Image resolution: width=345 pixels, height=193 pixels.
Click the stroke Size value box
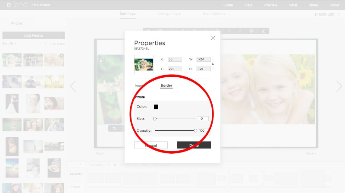tap(203, 119)
